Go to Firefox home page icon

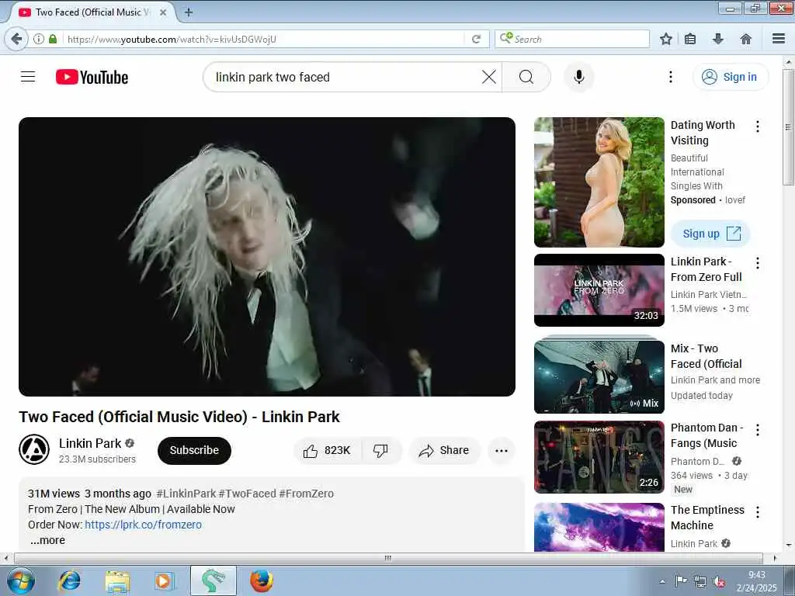click(745, 39)
